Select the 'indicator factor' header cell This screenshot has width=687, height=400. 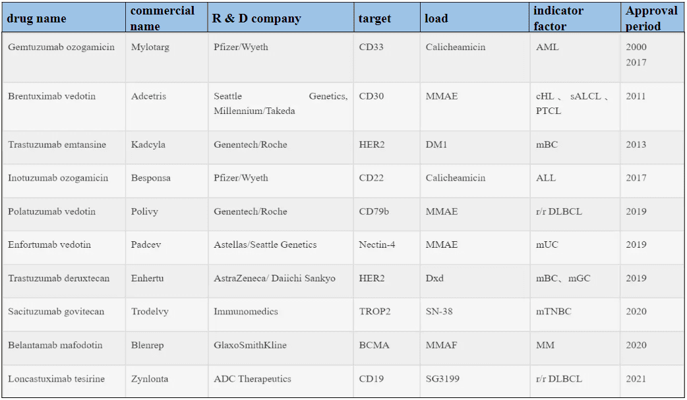click(575, 18)
